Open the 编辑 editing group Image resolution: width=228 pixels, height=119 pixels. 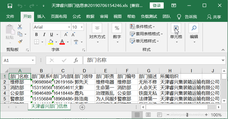pyautogui.click(x=194, y=33)
